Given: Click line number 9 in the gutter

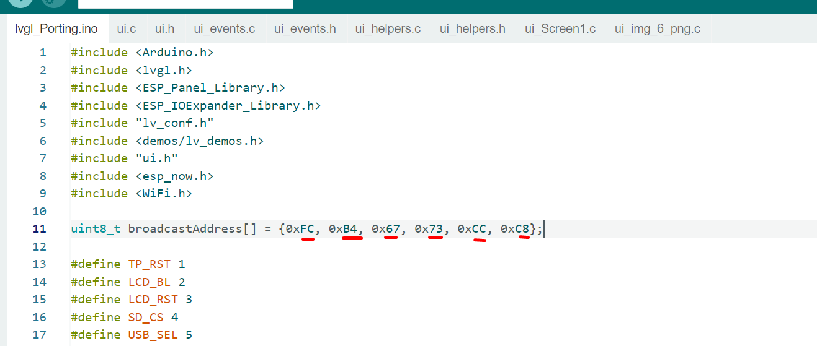Looking at the screenshot, I should (43, 194).
